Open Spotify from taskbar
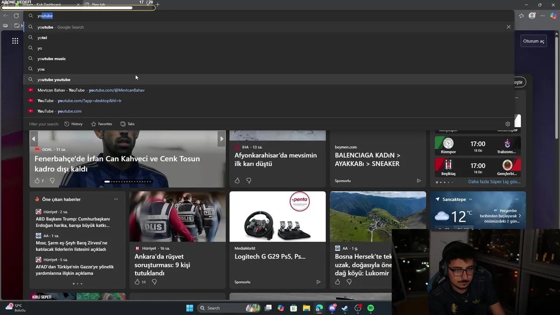 click(371, 308)
